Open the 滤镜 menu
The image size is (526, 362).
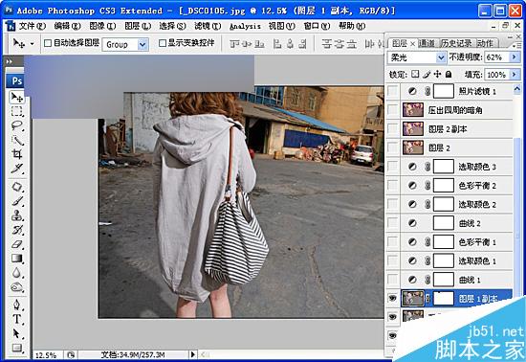pos(208,26)
